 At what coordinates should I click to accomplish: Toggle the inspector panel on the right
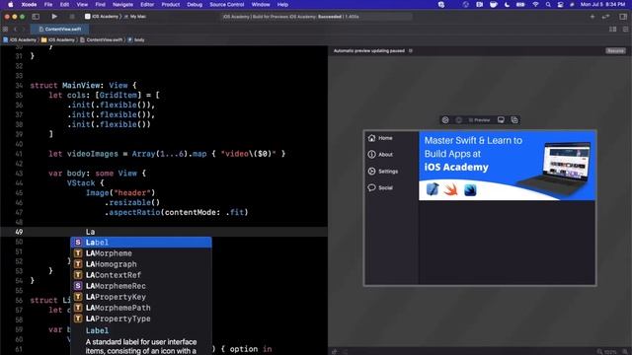(623, 17)
